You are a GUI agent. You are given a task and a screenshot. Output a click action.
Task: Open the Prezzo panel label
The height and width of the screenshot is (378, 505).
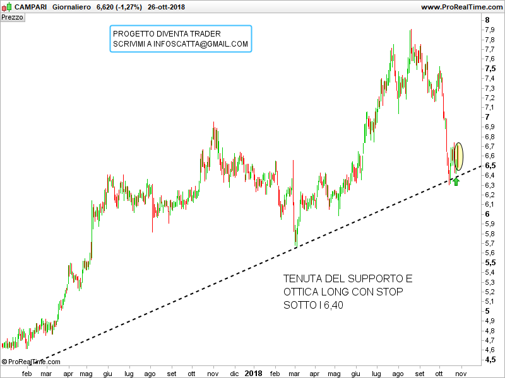(13, 18)
